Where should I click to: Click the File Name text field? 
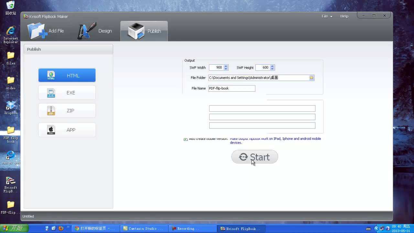(x=232, y=88)
